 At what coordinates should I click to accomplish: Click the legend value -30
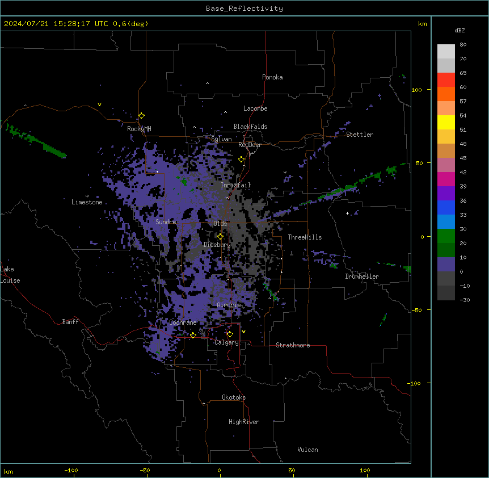[x=465, y=300]
